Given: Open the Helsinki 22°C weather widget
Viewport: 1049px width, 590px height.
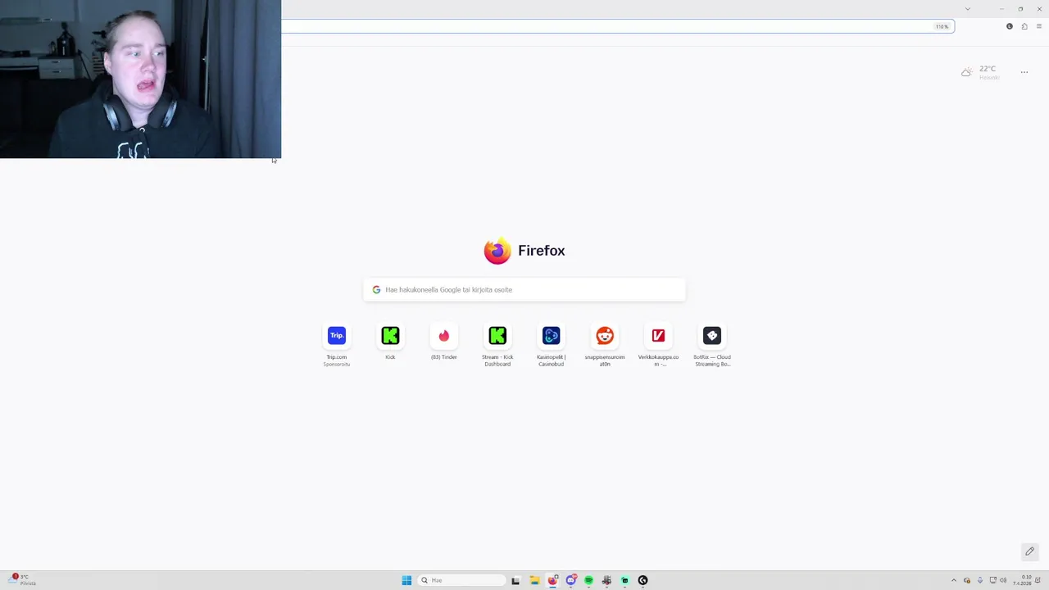Looking at the screenshot, I should (981, 72).
